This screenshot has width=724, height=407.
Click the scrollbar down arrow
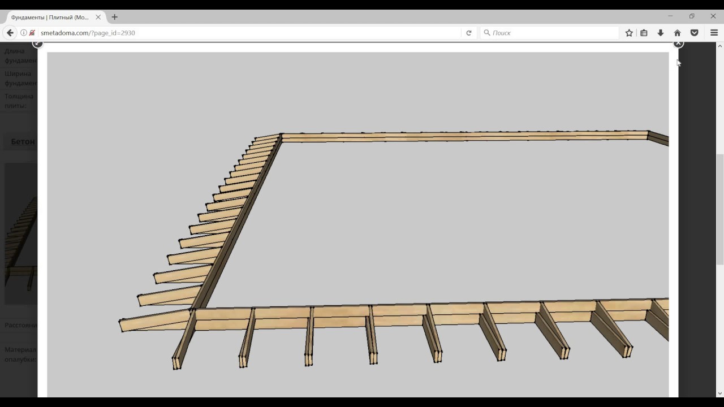[x=719, y=393]
